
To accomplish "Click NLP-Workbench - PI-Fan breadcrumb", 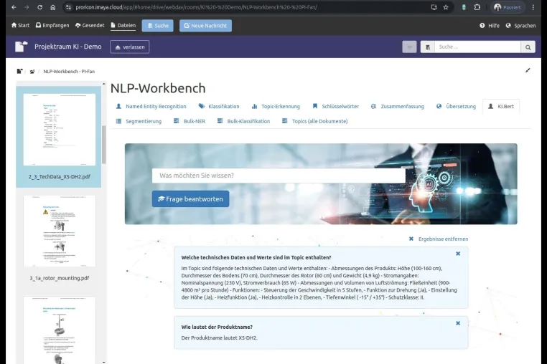I will click(69, 72).
